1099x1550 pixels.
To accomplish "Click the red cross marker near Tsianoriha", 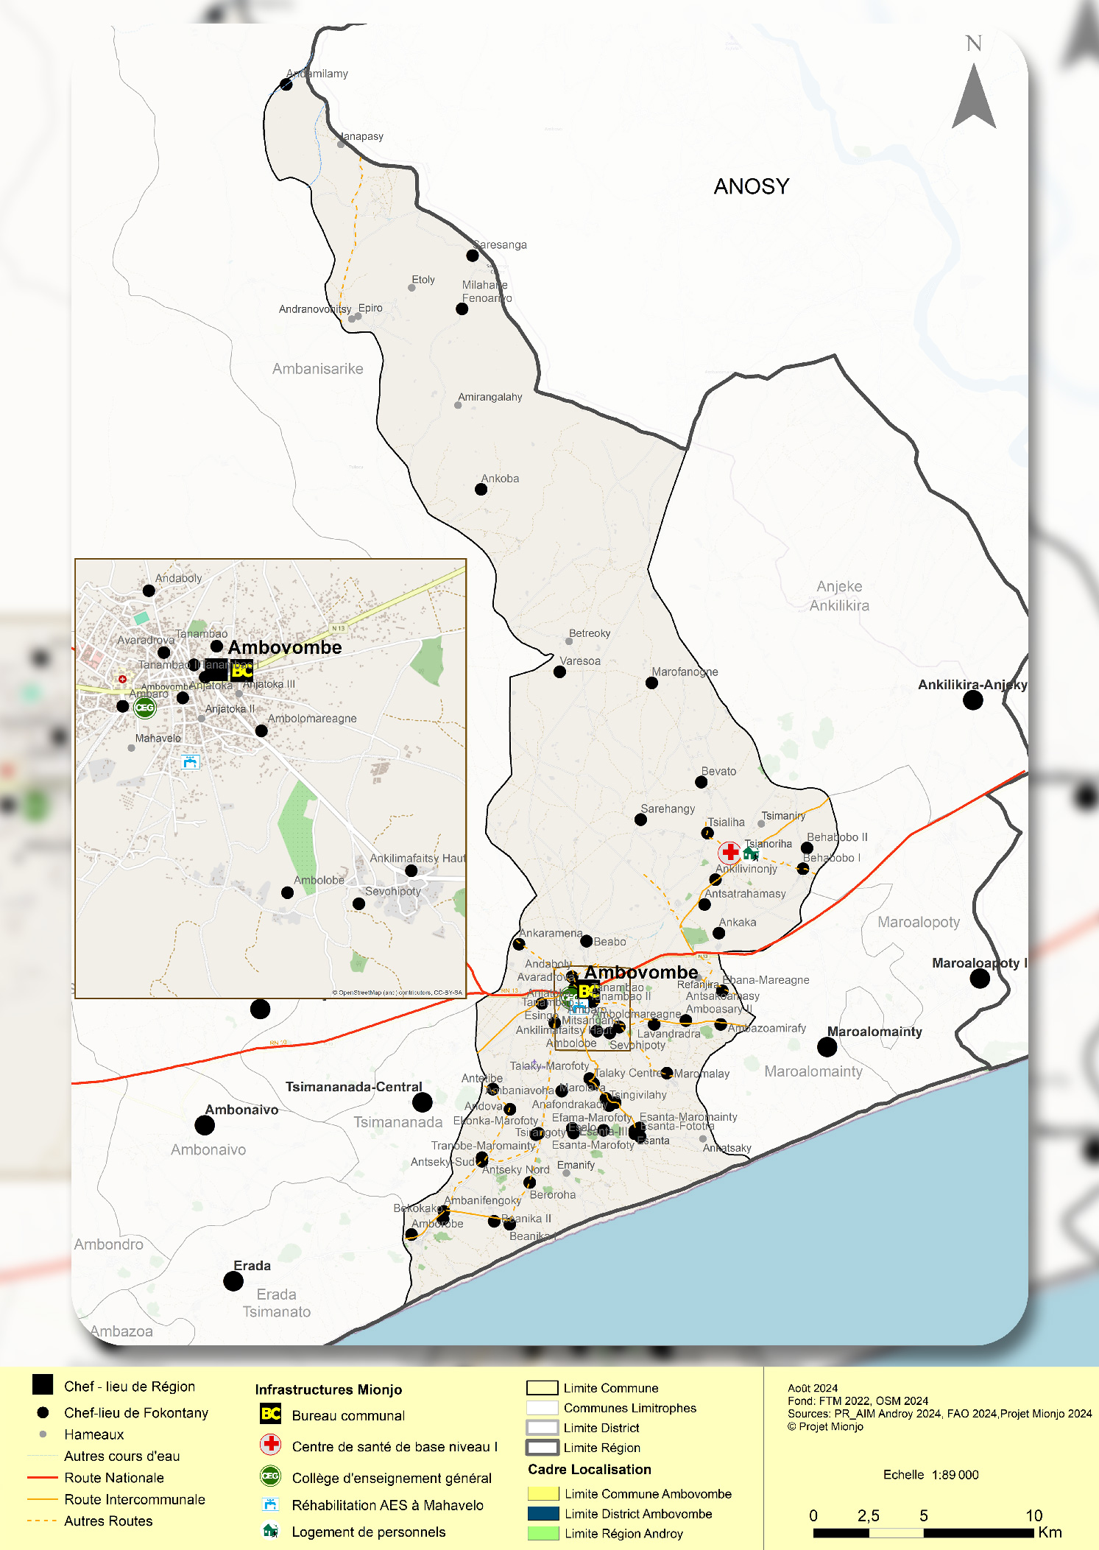I will 729,852.
